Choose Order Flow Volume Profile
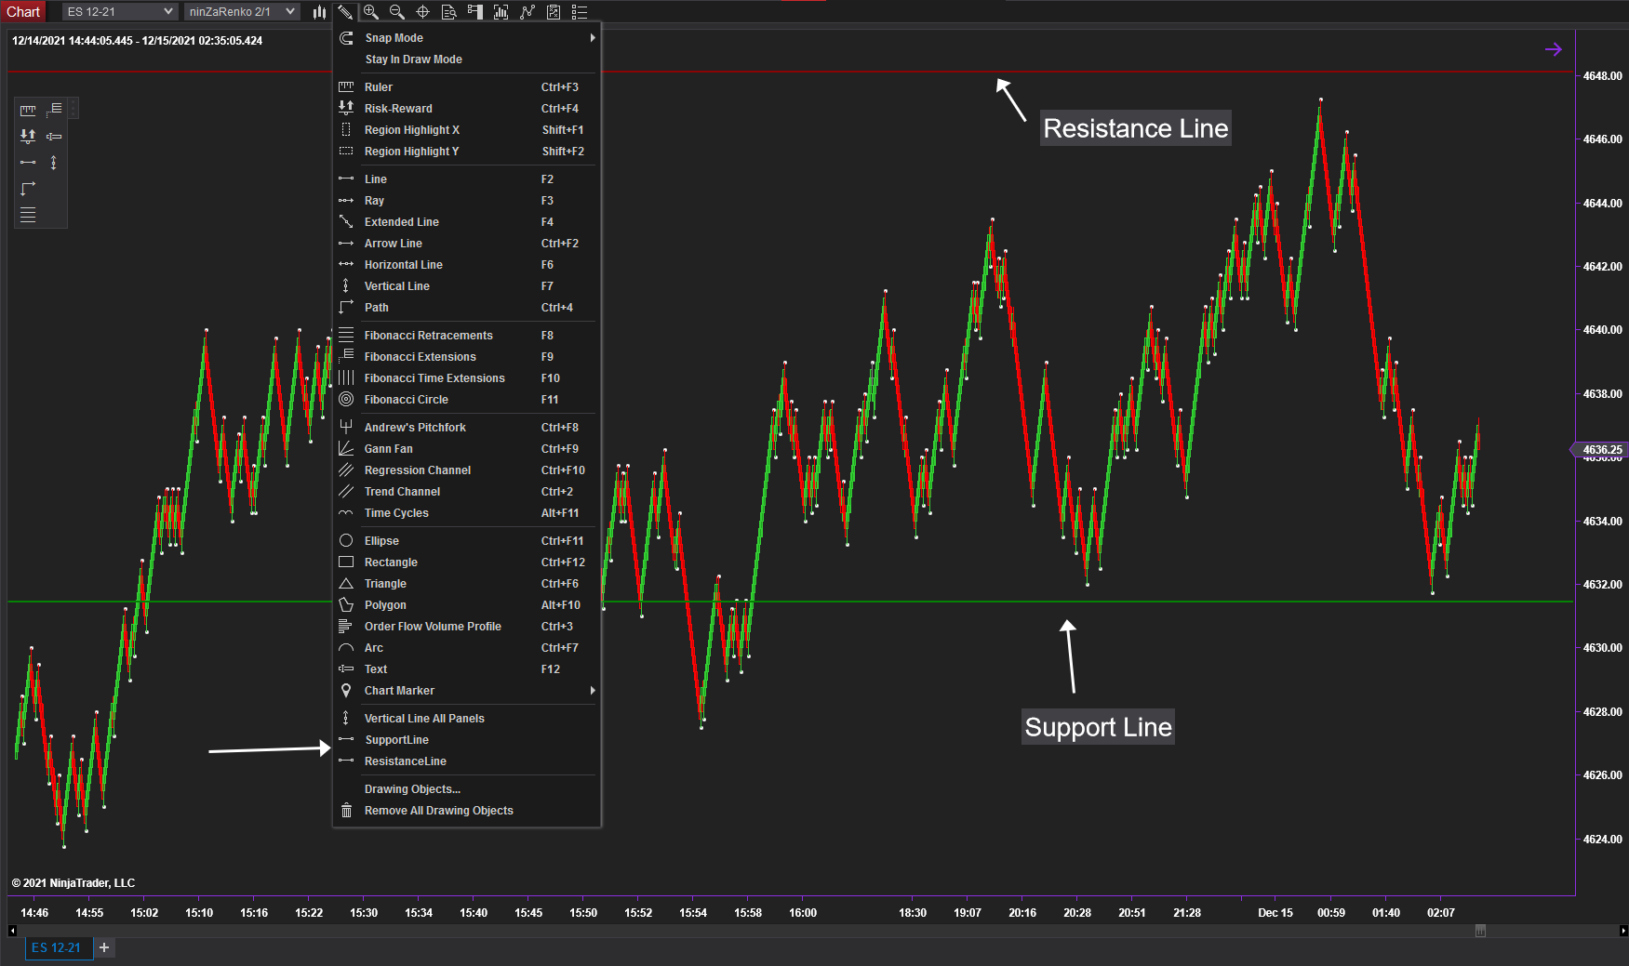This screenshot has height=966, width=1629. 467,627
